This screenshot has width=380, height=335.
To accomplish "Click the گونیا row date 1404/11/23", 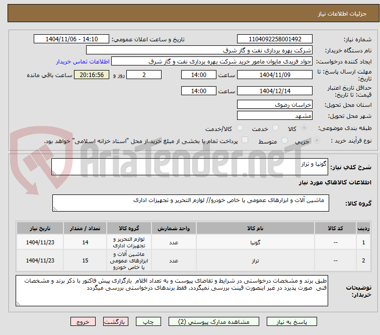I will [40, 242].
